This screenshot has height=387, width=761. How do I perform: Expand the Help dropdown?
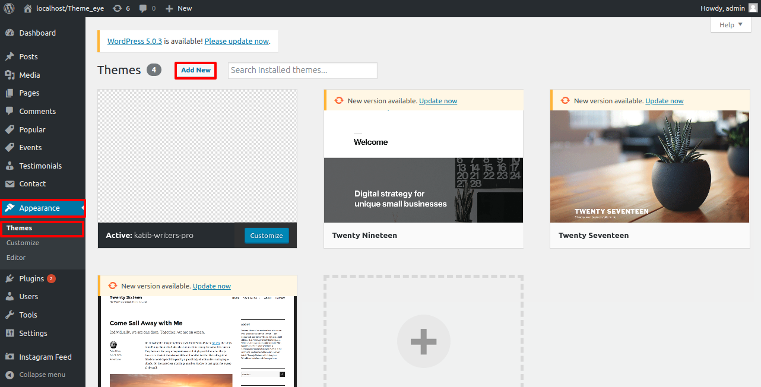pos(731,25)
